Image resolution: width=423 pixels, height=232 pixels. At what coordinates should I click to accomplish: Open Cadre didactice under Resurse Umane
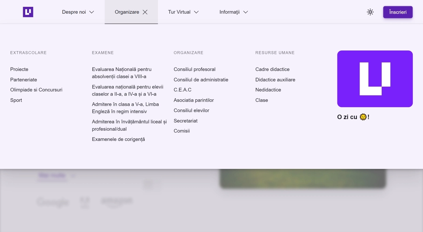coord(272,69)
